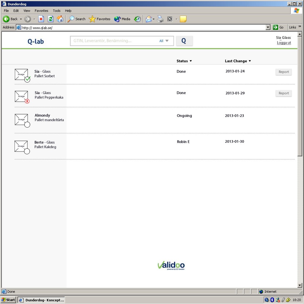The height and width of the screenshot is (304, 304).
Task: Open Report for Pallet Sorbet
Action: click(284, 72)
